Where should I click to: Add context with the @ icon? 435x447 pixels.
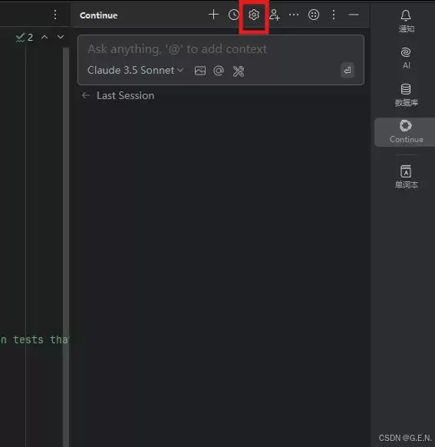pyautogui.click(x=219, y=71)
